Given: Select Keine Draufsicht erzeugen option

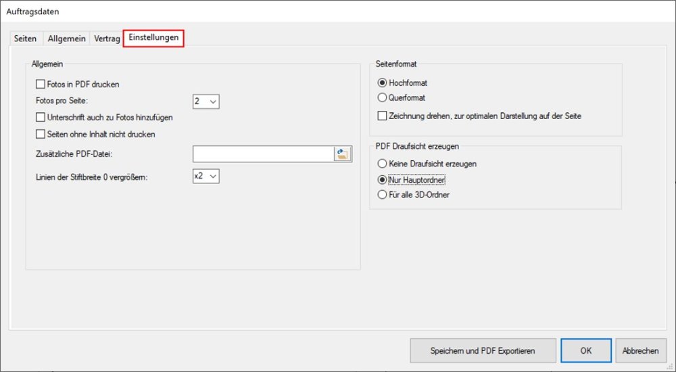Looking at the screenshot, I should (x=383, y=164).
